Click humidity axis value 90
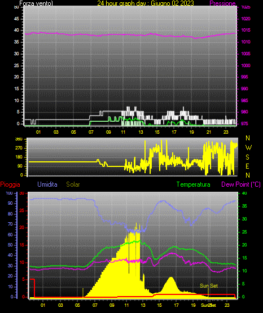This screenshot has width=263, height=313. 10,203
